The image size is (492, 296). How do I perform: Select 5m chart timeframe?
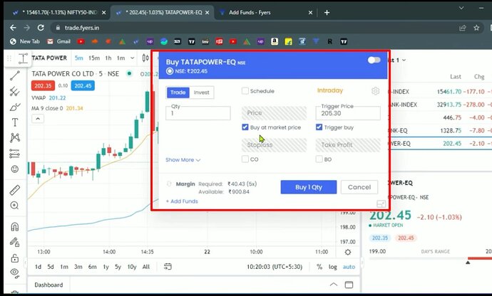pos(78,58)
